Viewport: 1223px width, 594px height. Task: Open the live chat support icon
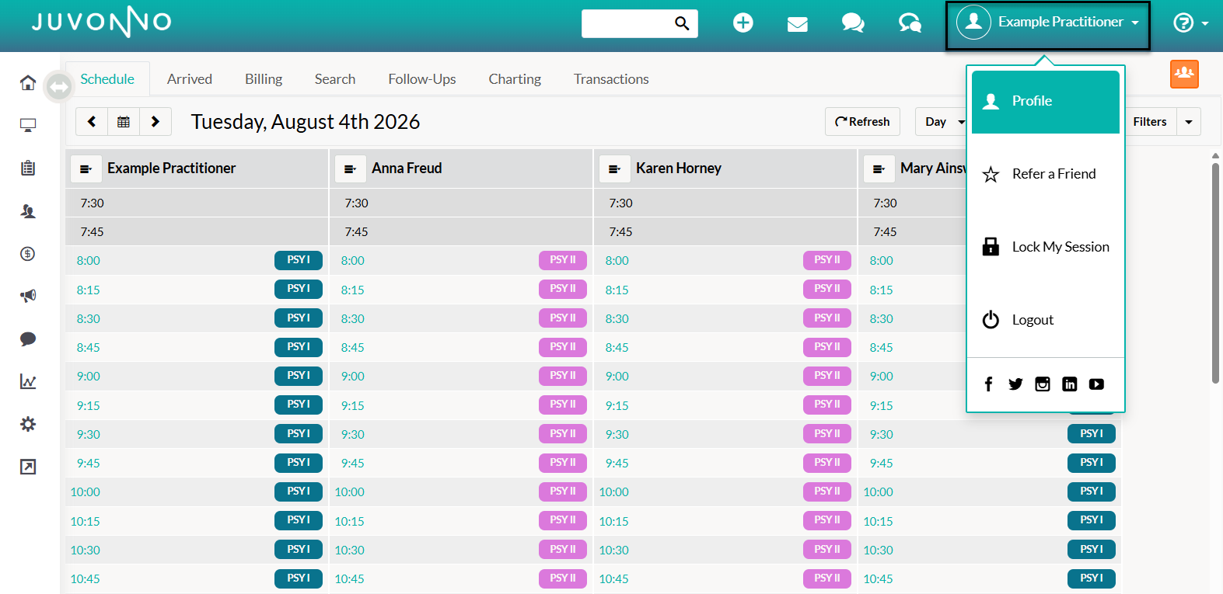pos(910,23)
